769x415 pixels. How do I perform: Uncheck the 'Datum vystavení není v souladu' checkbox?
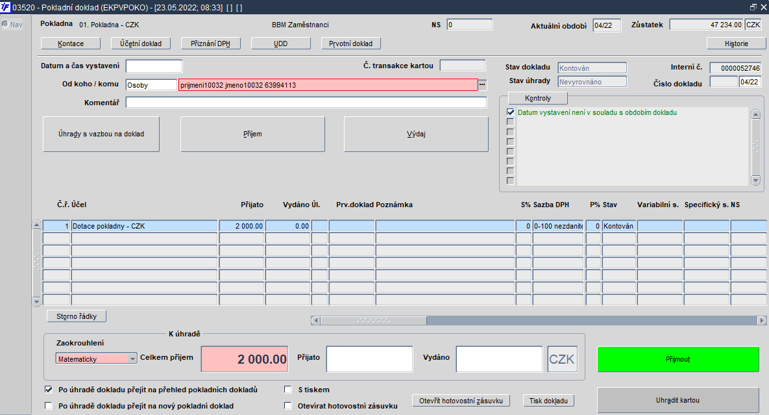(511, 112)
